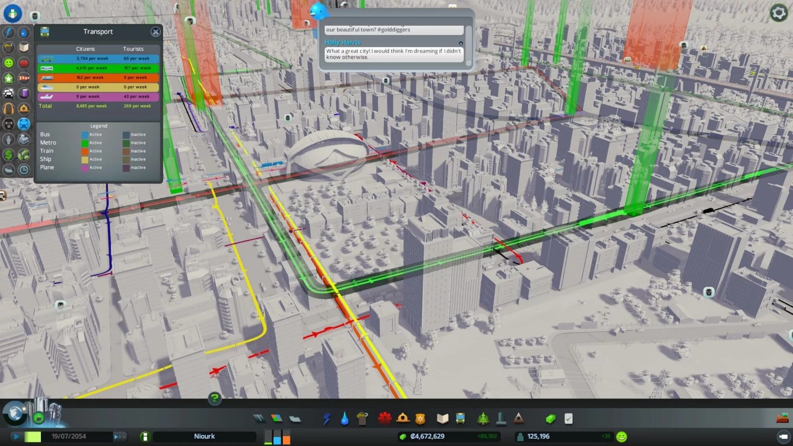Image resolution: width=793 pixels, height=446 pixels.
Task: Open the Healthcare build menu
Action: (x=385, y=419)
